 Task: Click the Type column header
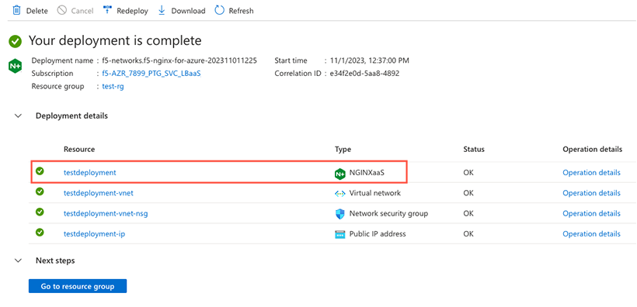coord(343,150)
